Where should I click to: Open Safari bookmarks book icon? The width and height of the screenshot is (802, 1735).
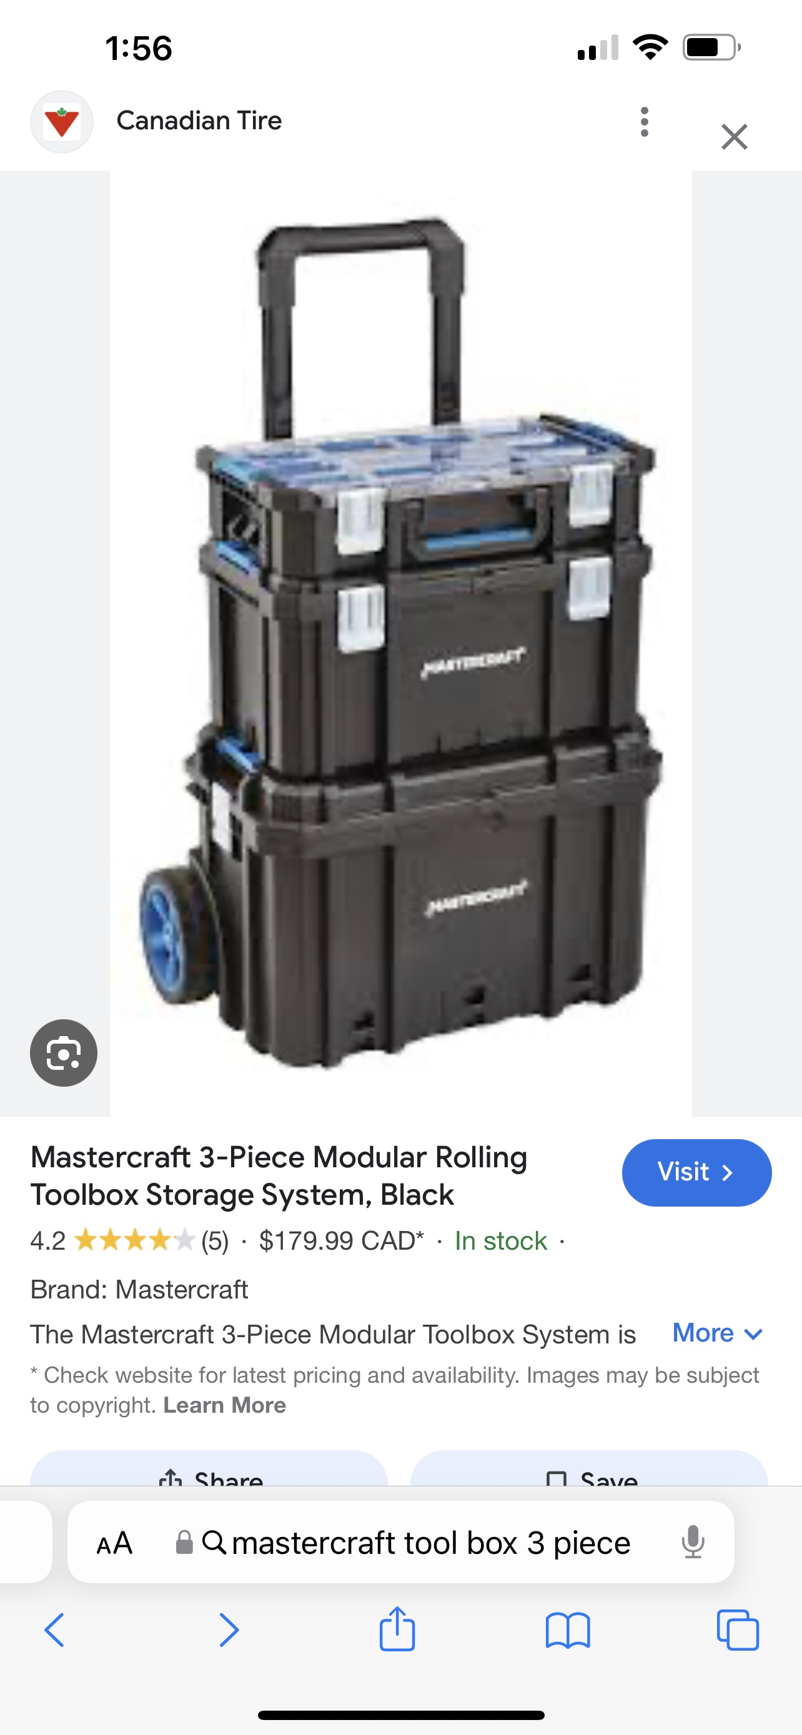568,1631
